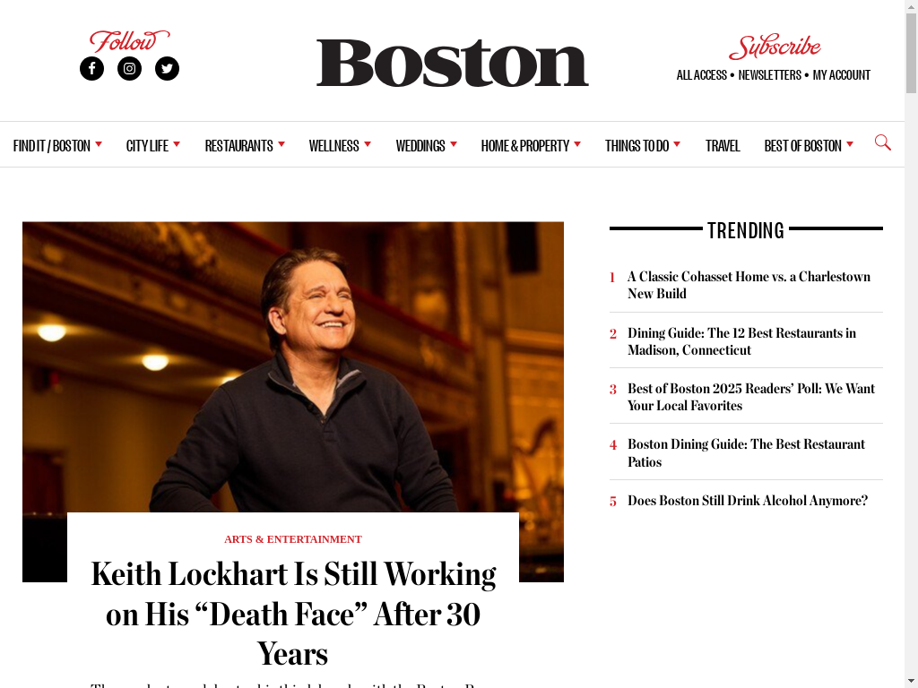Click the Trending section heading
Screen dimensions: 918x688
746,230
